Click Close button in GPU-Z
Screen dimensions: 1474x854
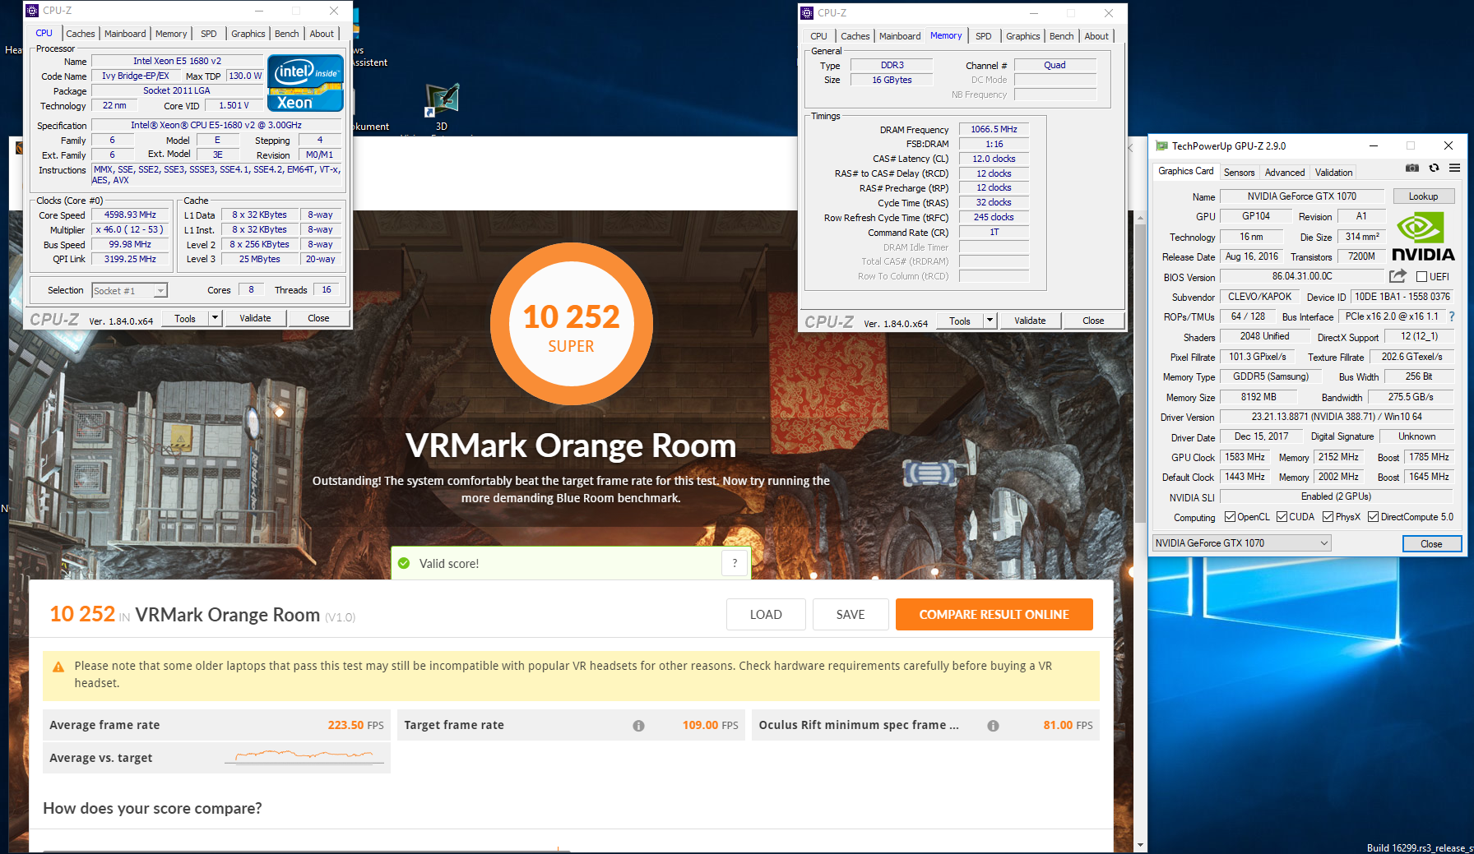(1431, 544)
